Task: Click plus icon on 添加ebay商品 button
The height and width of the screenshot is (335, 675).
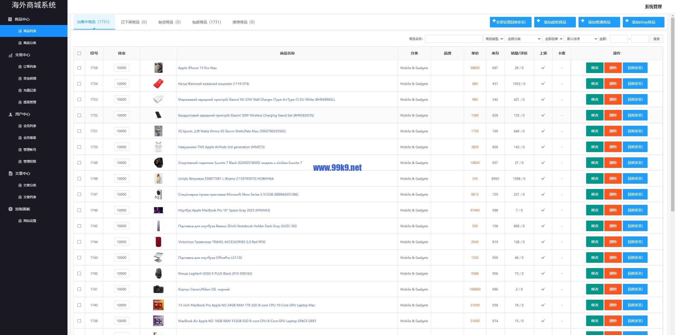Action: [x=627, y=21]
